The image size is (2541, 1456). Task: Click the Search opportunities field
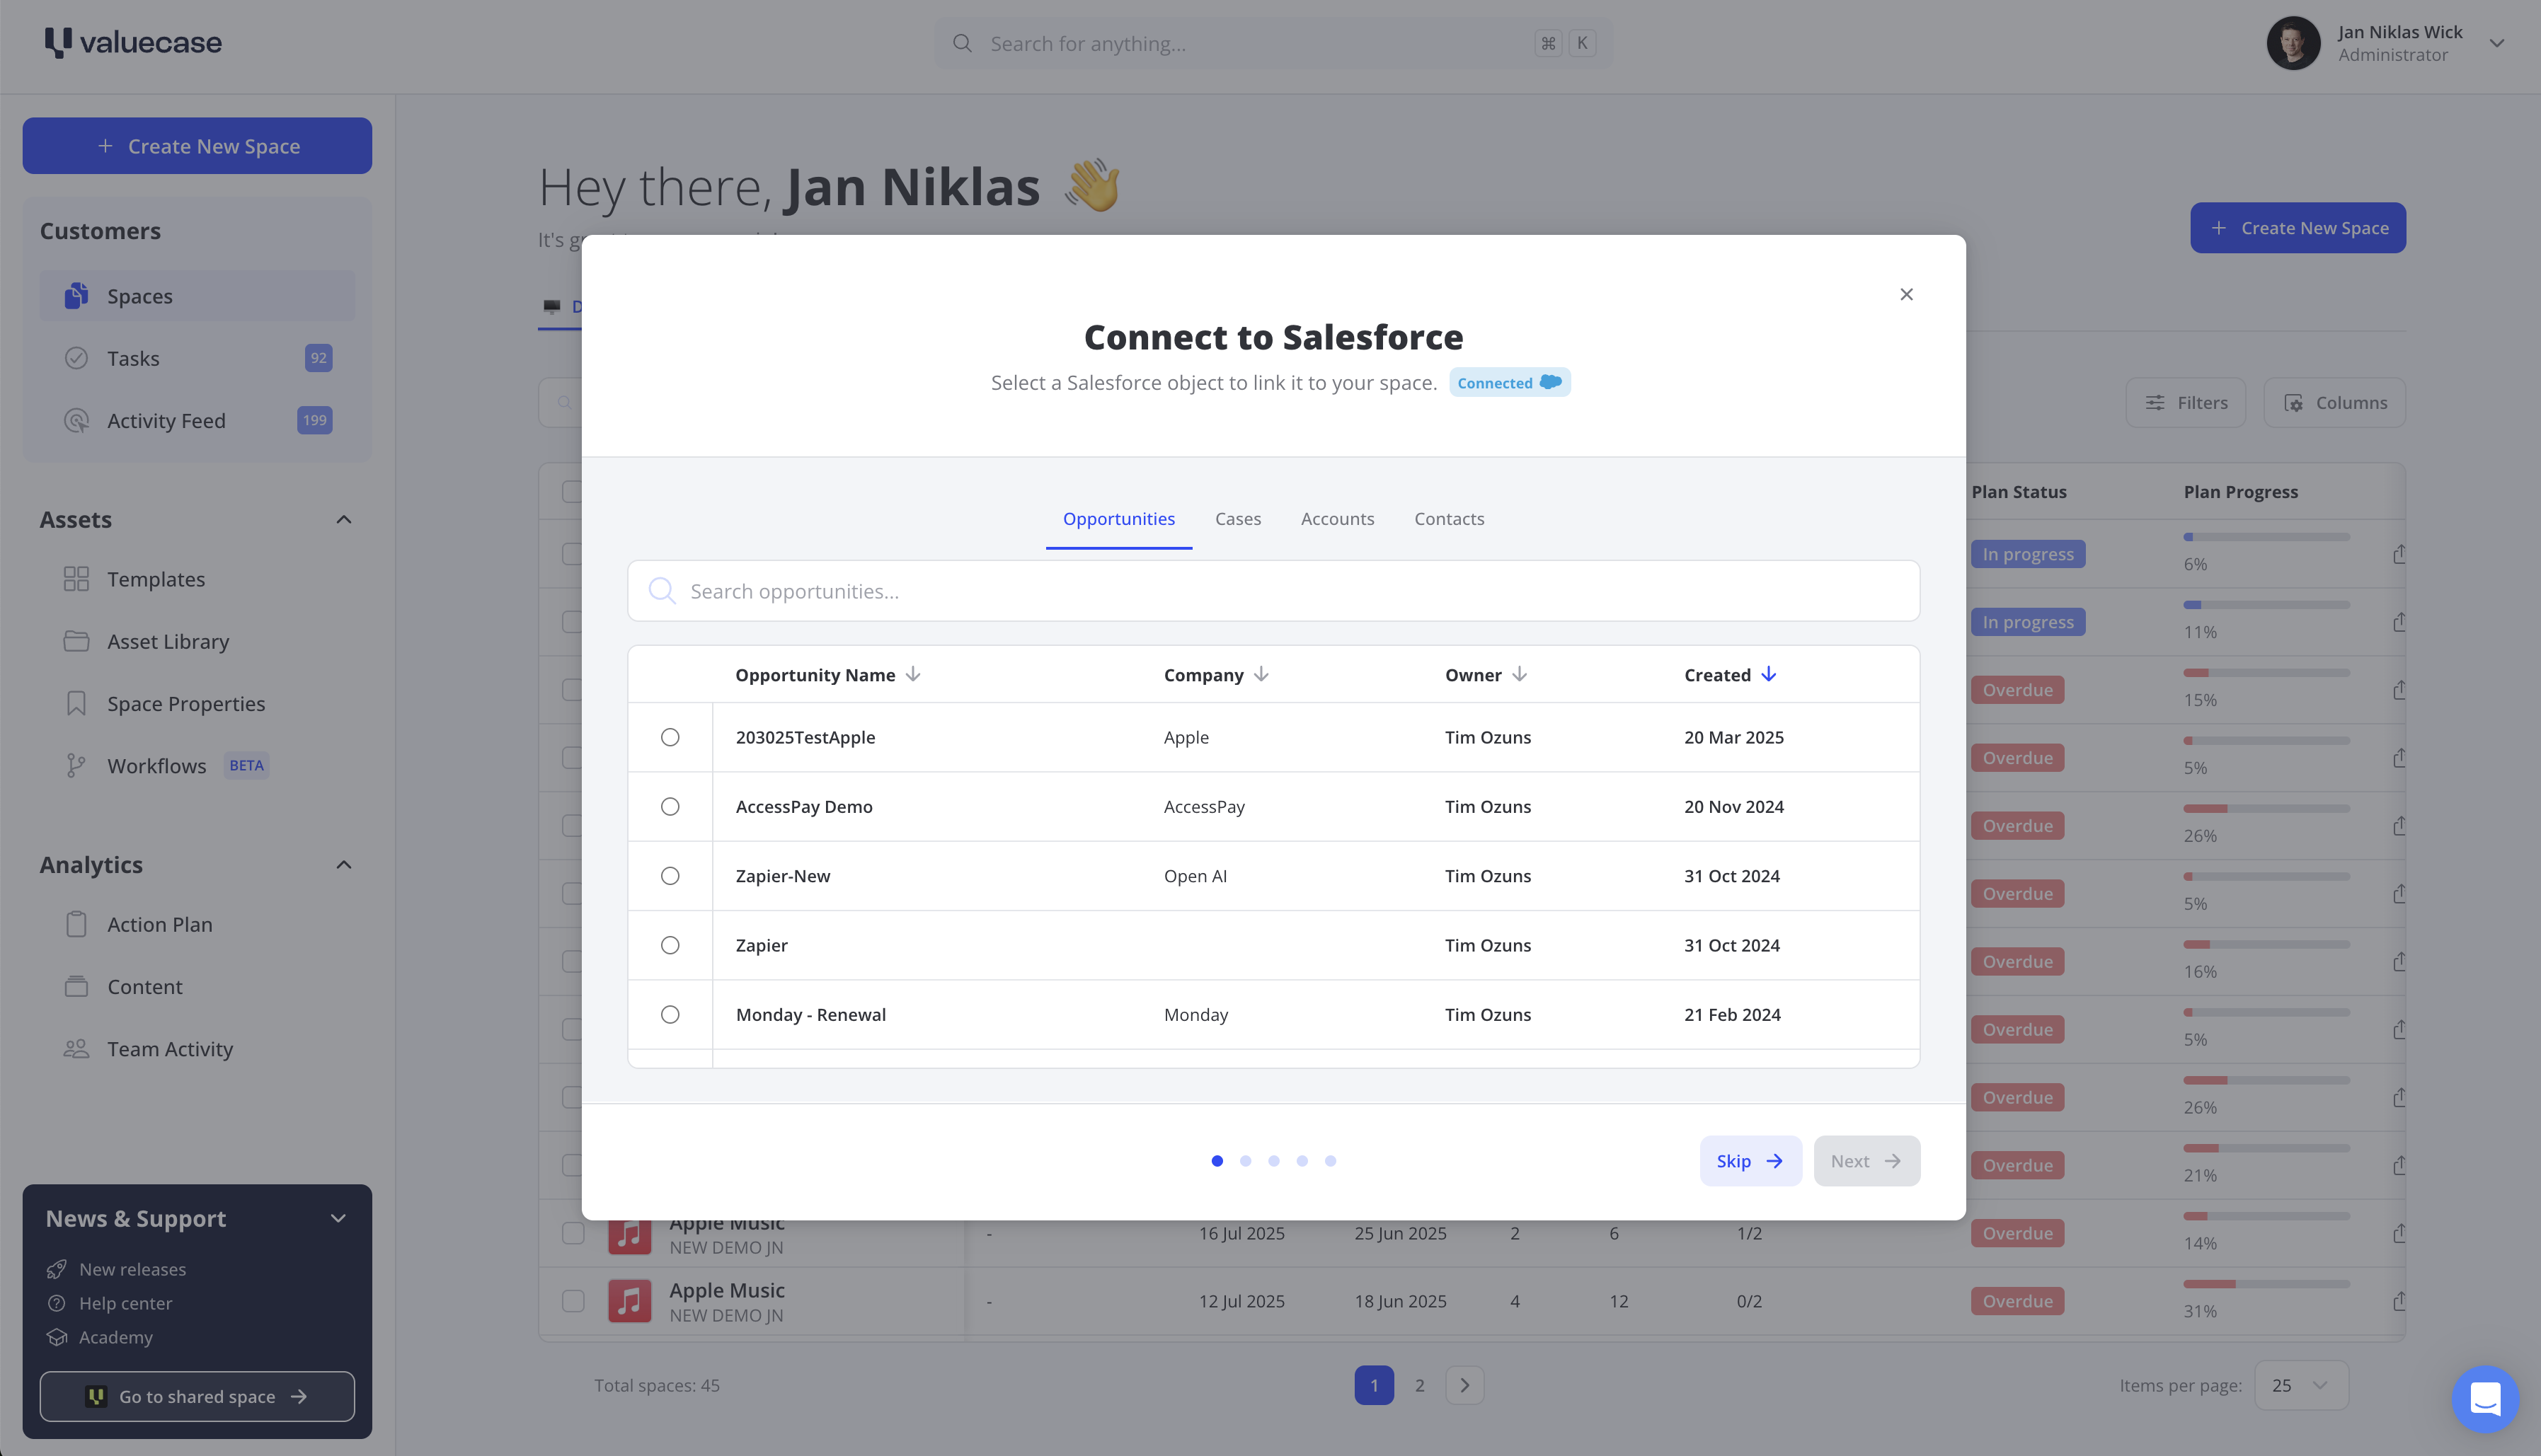point(1273,591)
